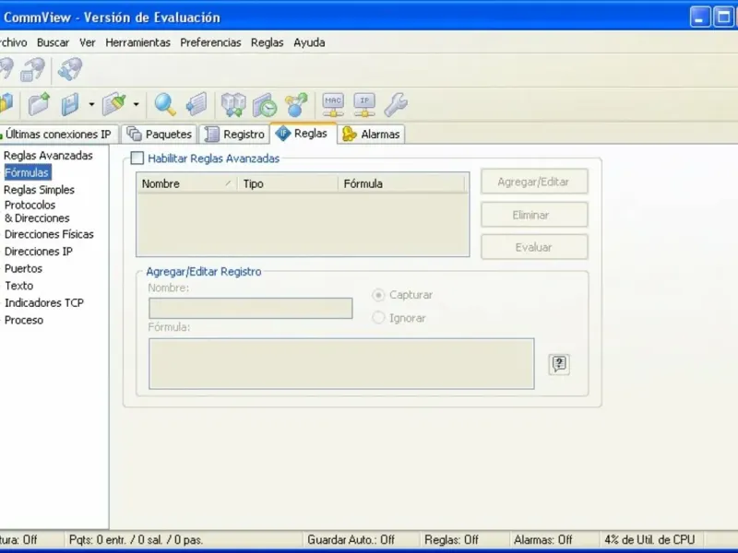Select Reglas Avanzadas in the sidebar
Screen dimensions: 738x553
(48, 156)
